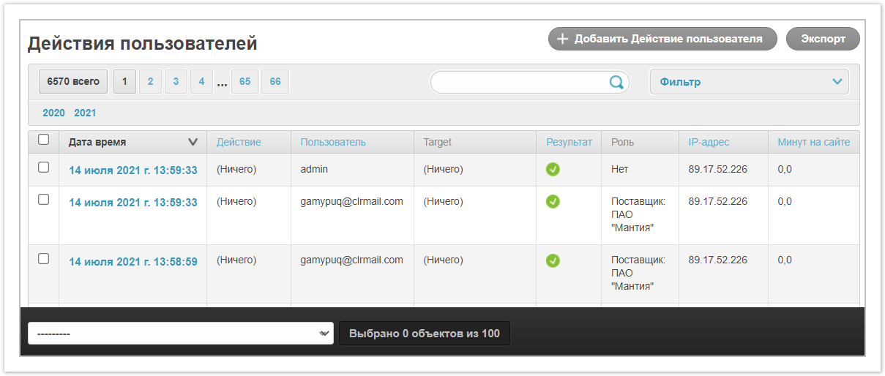Sort by the Действие column header

pyautogui.click(x=239, y=142)
